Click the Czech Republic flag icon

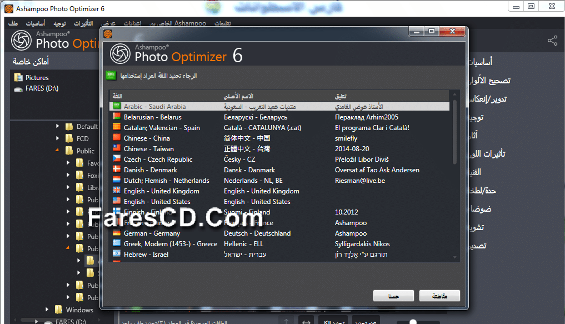116,158
